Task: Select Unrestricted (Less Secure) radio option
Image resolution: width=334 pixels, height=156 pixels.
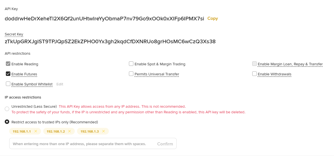Action: tap(7, 109)
